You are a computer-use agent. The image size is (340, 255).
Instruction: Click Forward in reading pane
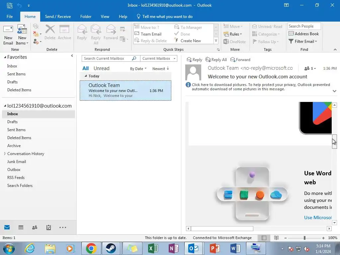pos(240,60)
